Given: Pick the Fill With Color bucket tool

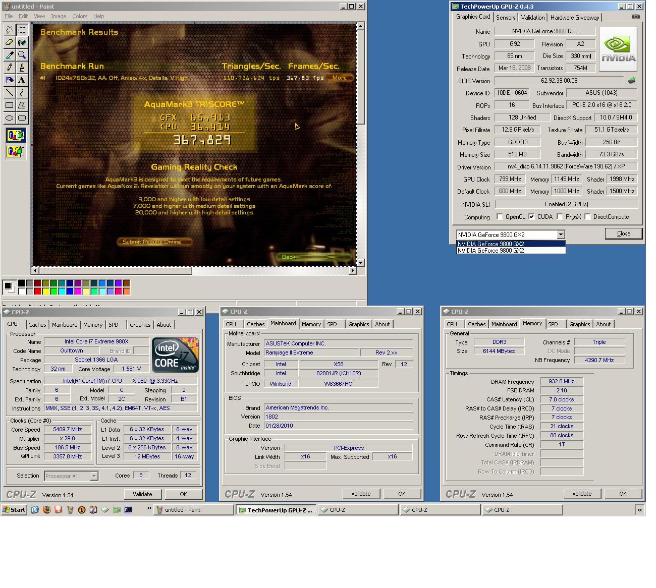Looking at the screenshot, I should click(x=22, y=42).
